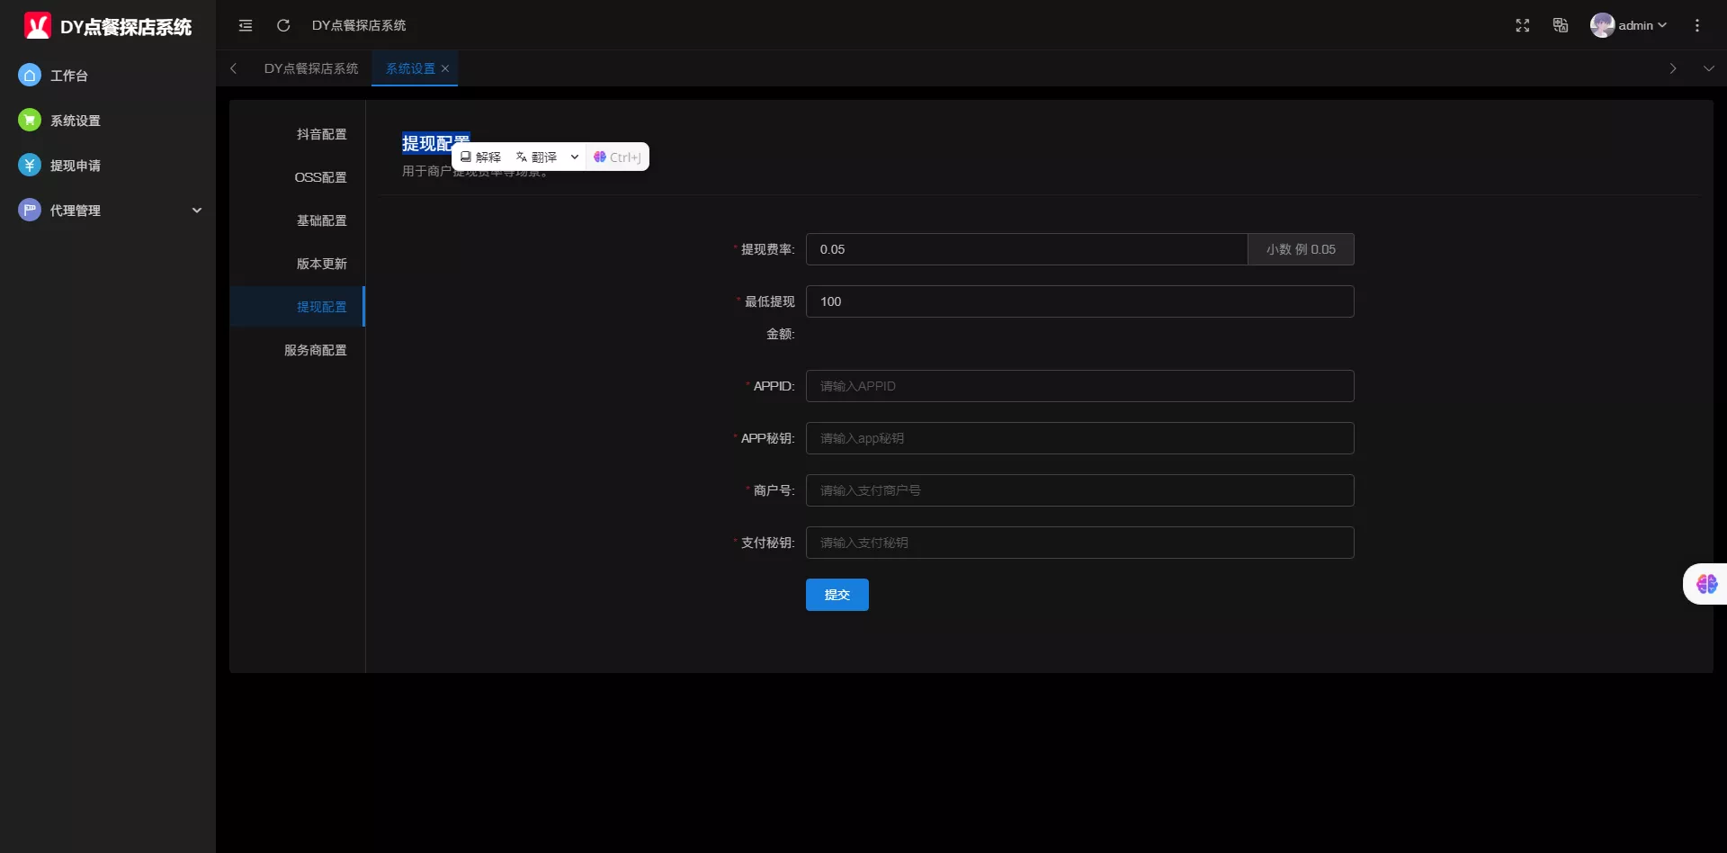Enter fullscreen mode using the expand icon
Image resolution: width=1727 pixels, height=853 pixels.
point(1522,25)
